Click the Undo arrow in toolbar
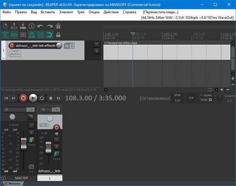This screenshot has width=236, height=186. point(40,26)
